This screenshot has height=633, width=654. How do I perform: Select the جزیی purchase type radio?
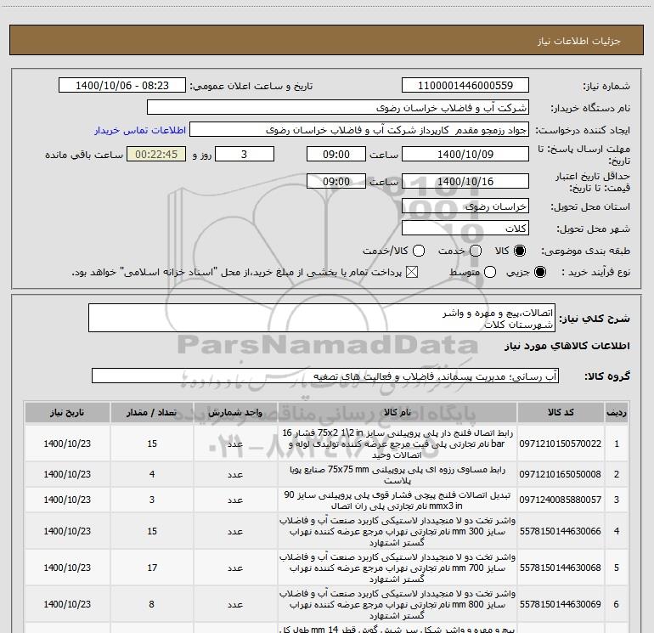coord(539,272)
